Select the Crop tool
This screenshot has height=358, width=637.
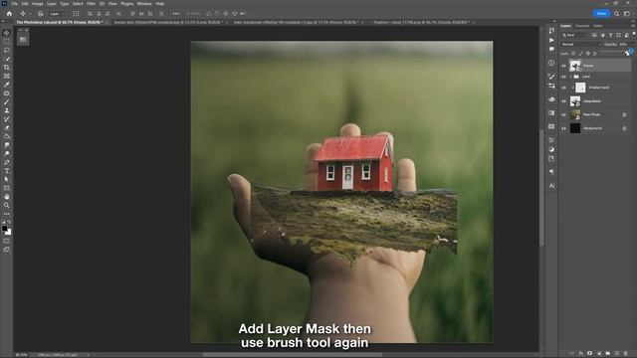pyautogui.click(x=7, y=68)
